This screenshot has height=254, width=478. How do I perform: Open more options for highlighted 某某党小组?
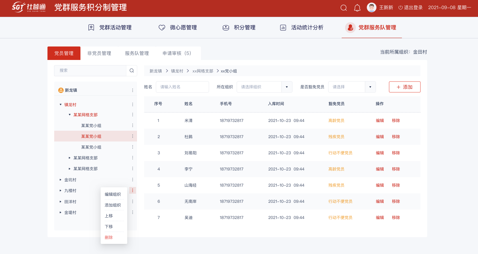[x=133, y=136]
